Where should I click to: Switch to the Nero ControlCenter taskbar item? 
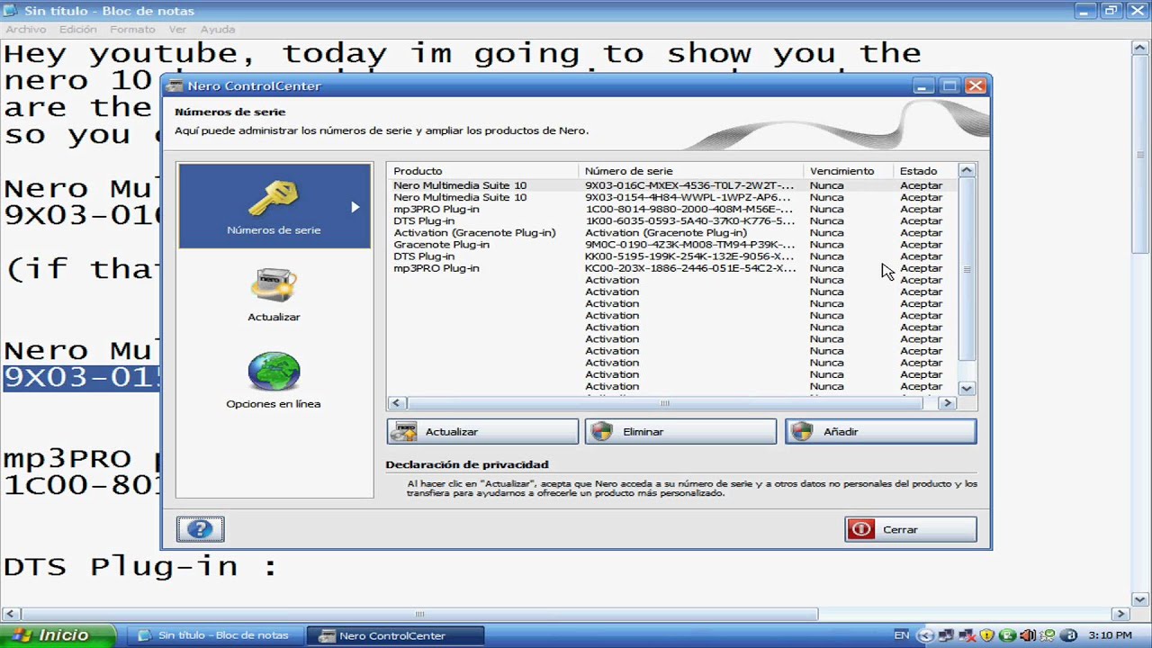[393, 635]
